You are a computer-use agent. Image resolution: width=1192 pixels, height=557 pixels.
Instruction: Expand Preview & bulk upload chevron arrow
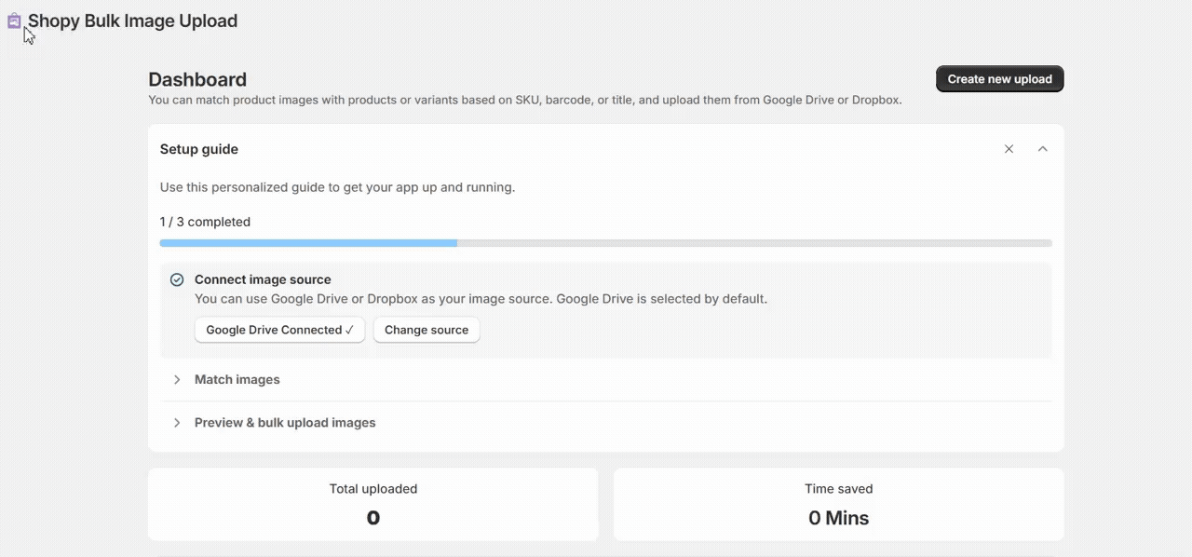pos(177,423)
